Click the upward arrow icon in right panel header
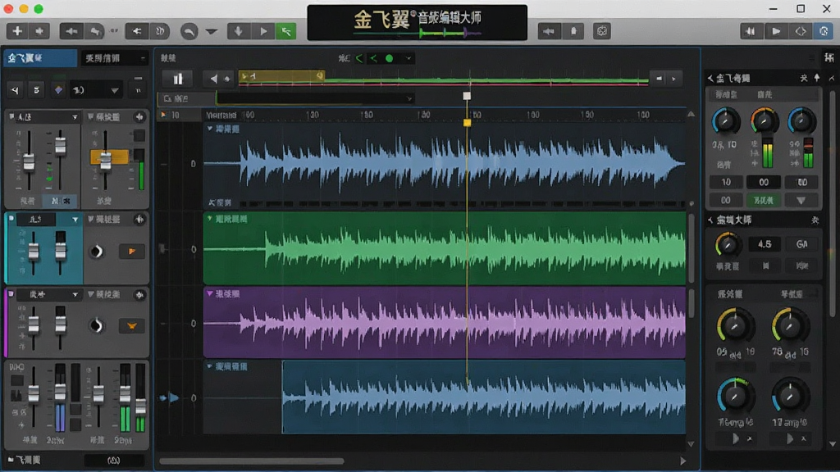The width and height of the screenshot is (840, 472). [817, 78]
